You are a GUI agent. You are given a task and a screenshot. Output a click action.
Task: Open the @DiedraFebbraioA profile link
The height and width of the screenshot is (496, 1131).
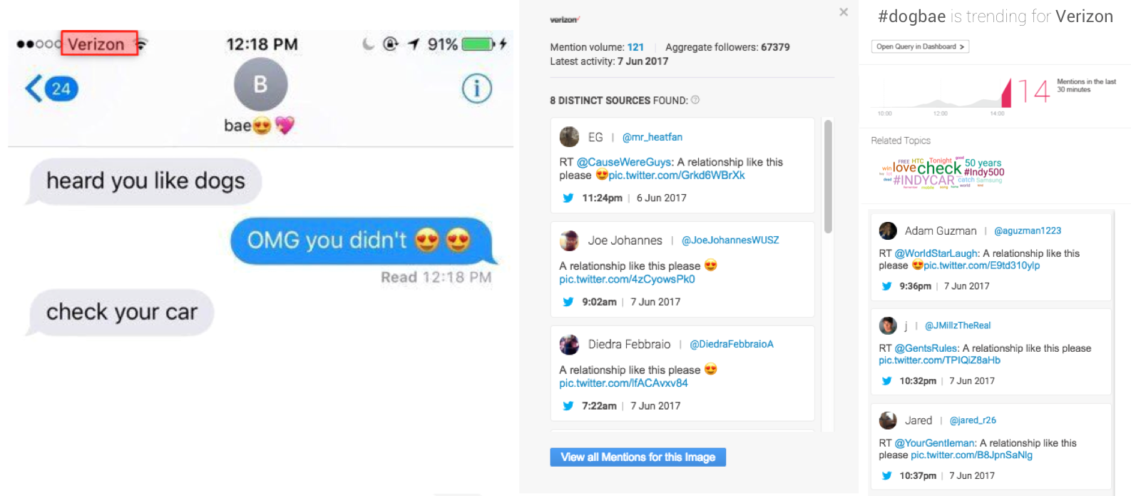pos(731,344)
